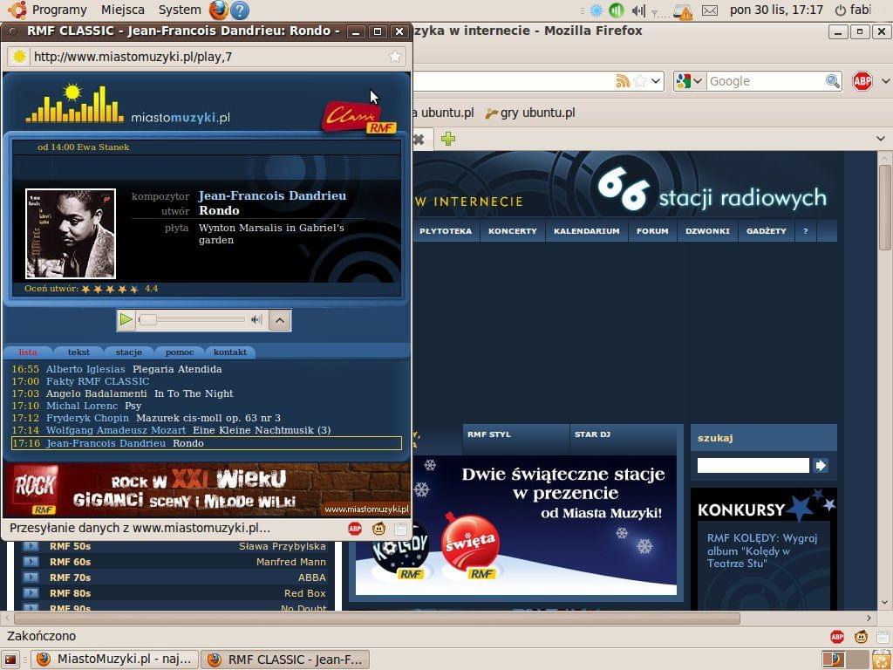Open the Trash in the bottom panel
Image resolution: width=893 pixels, height=670 pixels.
[883, 660]
